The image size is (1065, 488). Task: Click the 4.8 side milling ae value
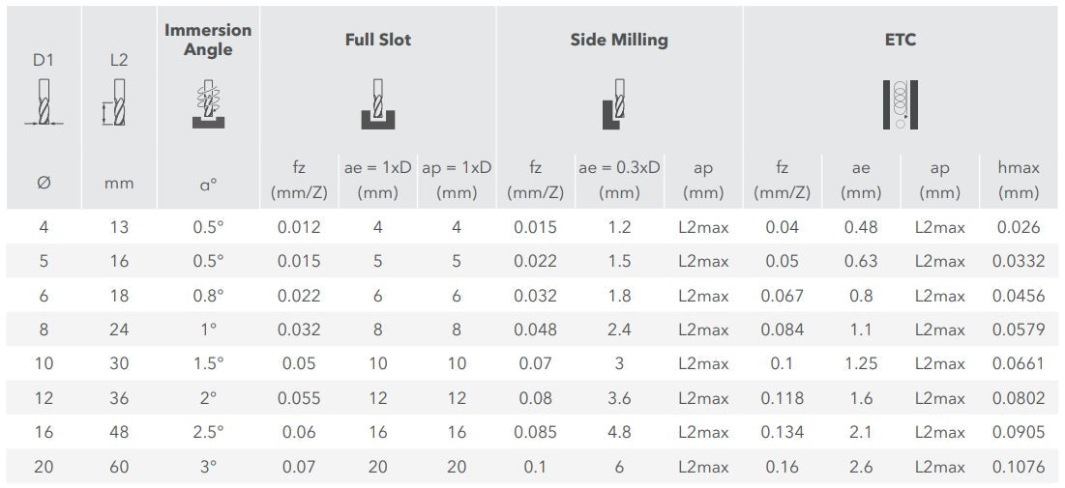pyautogui.click(x=619, y=433)
